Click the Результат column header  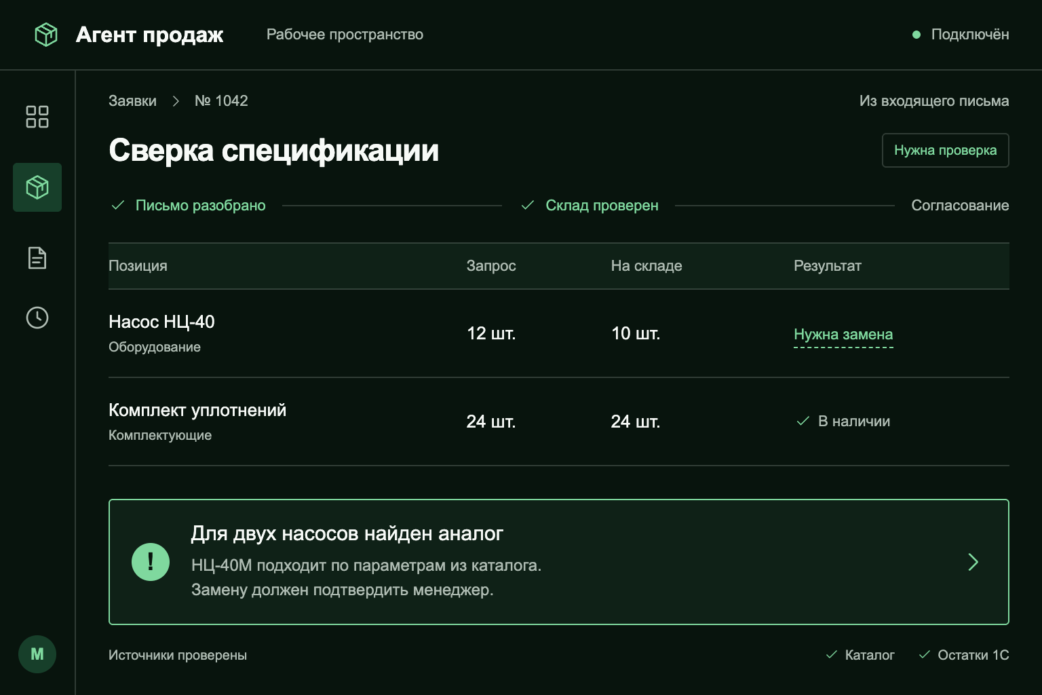pyautogui.click(x=828, y=266)
